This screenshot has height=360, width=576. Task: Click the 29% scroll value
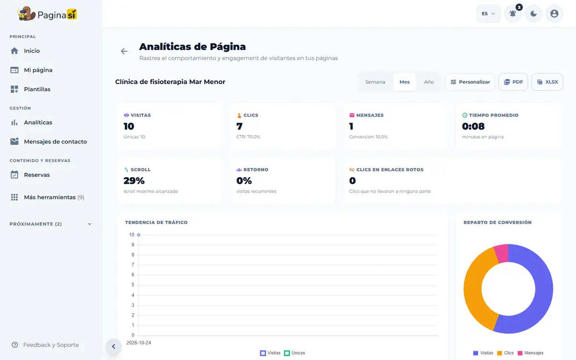click(134, 180)
